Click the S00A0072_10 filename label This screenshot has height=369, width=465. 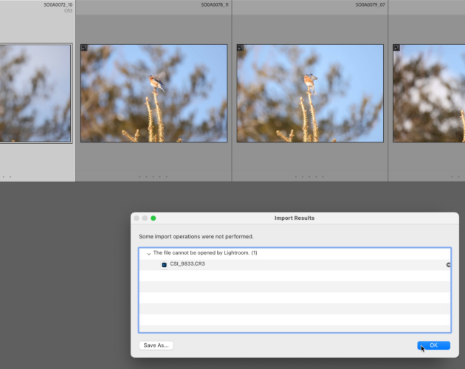coord(58,4)
